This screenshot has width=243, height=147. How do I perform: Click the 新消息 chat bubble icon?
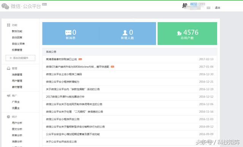click(x=68, y=33)
